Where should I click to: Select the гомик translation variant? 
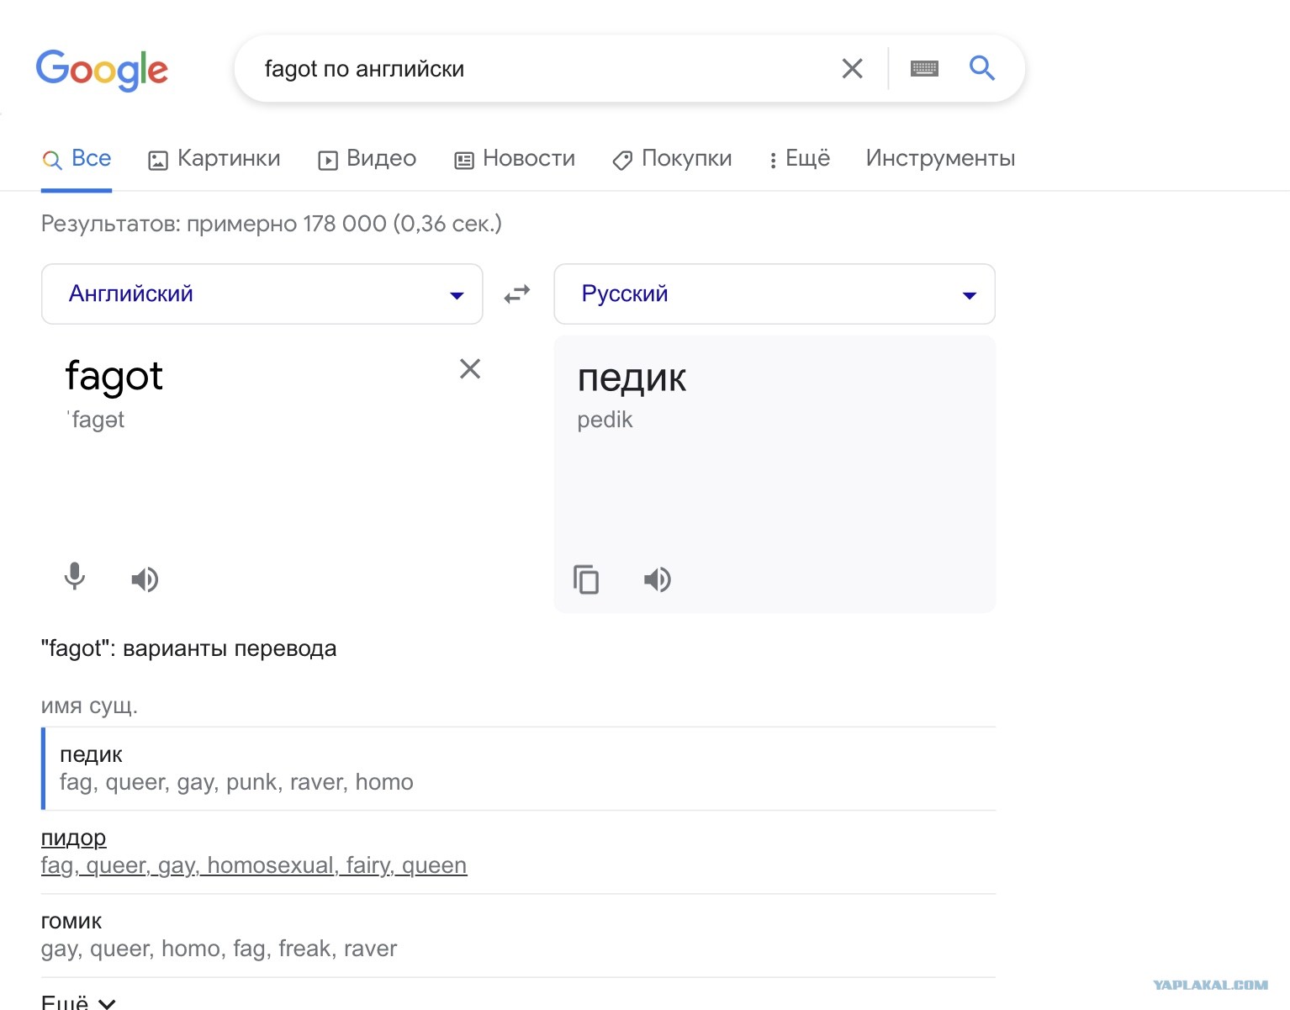pyautogui.click(x=71, y=921)
